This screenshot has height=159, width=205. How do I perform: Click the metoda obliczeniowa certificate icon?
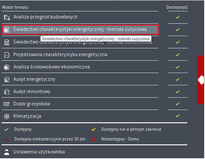(x=7, y=43)
